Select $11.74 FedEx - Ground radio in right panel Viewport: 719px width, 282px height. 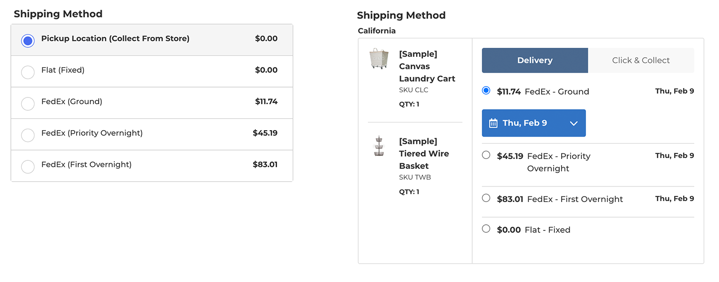point(486,90)
